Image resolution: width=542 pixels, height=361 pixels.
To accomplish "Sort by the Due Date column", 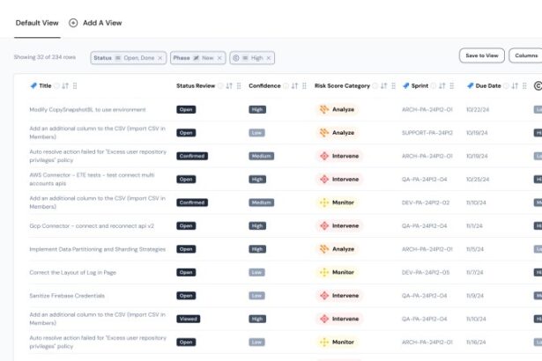I will click(x=515, y=86).
